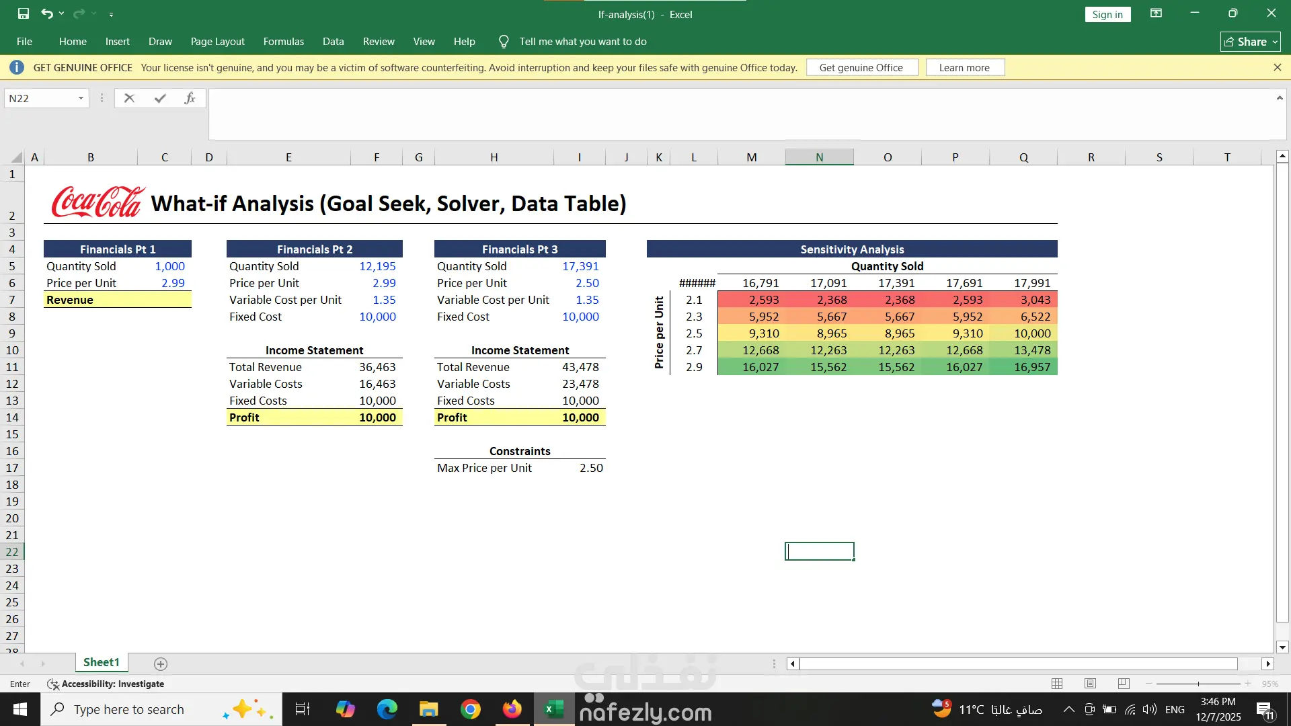Click the Undo arrow icon
This screenshot has height=726, width=1291.
click(46, 13)
